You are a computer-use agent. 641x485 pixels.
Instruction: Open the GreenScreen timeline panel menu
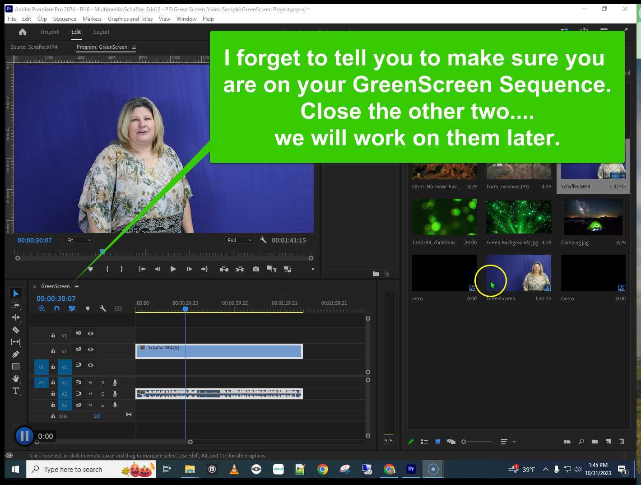[77, 286]
